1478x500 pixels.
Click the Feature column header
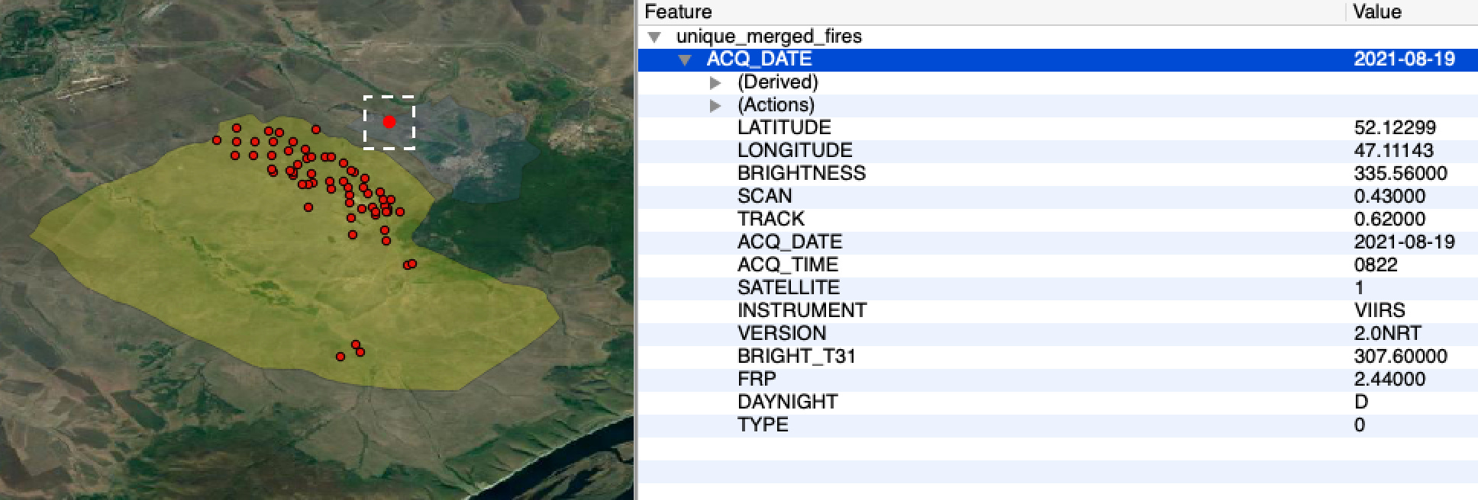click(x=991, y=12)
